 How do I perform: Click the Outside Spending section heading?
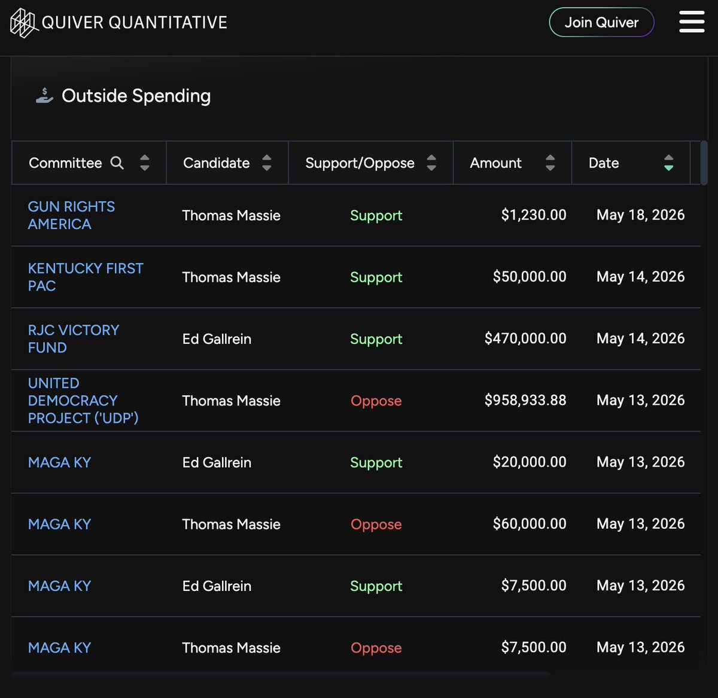pos(136,96)
